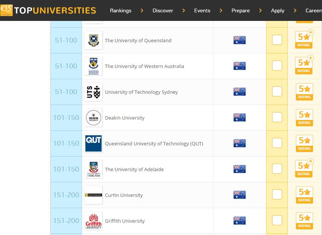
Task: Open The University of Western Australia link
Action: click(144, 66)
